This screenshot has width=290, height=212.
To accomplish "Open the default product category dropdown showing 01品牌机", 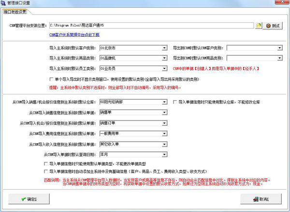I will click(164, 58).
